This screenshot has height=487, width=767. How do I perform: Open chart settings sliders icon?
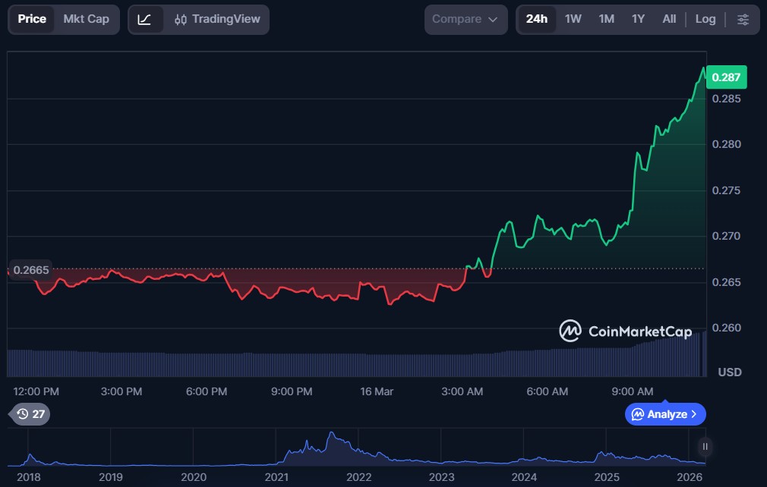(743, 20)
